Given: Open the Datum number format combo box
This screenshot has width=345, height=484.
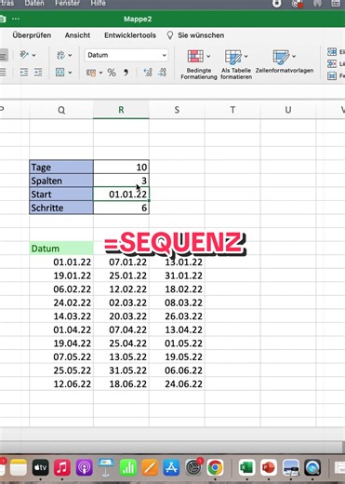Looking at the screenshot, I should pos(126,55).
